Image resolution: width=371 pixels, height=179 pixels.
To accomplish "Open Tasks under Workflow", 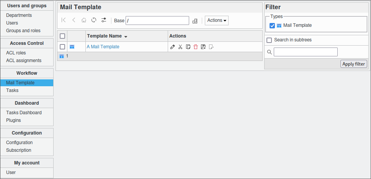I will coord(12,90).
